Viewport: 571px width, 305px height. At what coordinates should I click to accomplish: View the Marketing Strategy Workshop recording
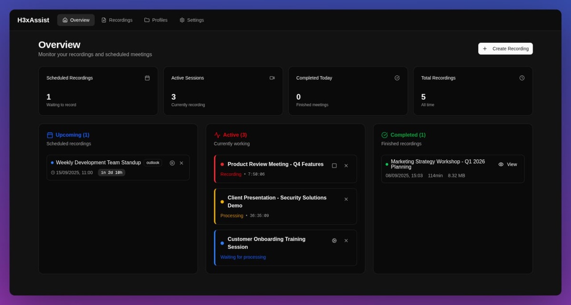508,165
